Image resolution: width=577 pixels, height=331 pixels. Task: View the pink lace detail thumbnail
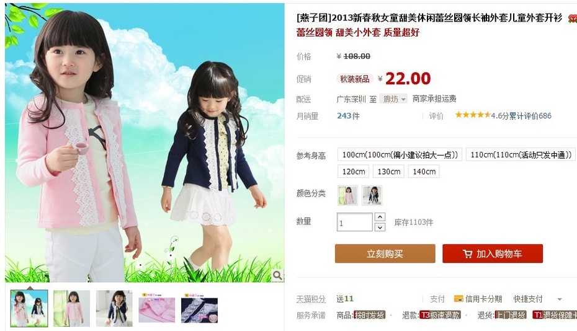pos(157,309)
